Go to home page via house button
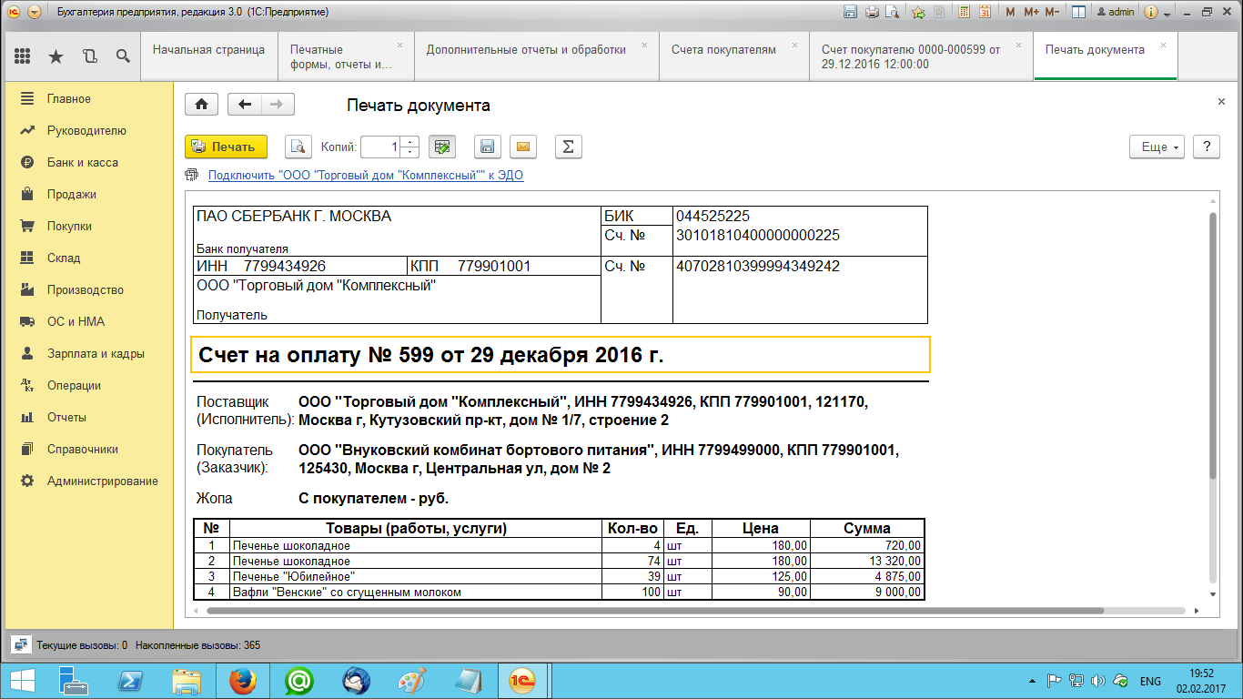Screen dimensions: 1243x699 [201, 105]
